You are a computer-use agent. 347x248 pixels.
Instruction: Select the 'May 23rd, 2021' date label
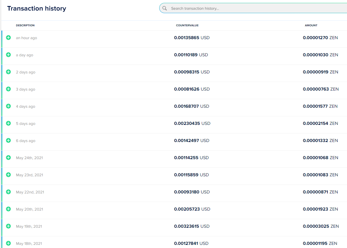point(30,175)
